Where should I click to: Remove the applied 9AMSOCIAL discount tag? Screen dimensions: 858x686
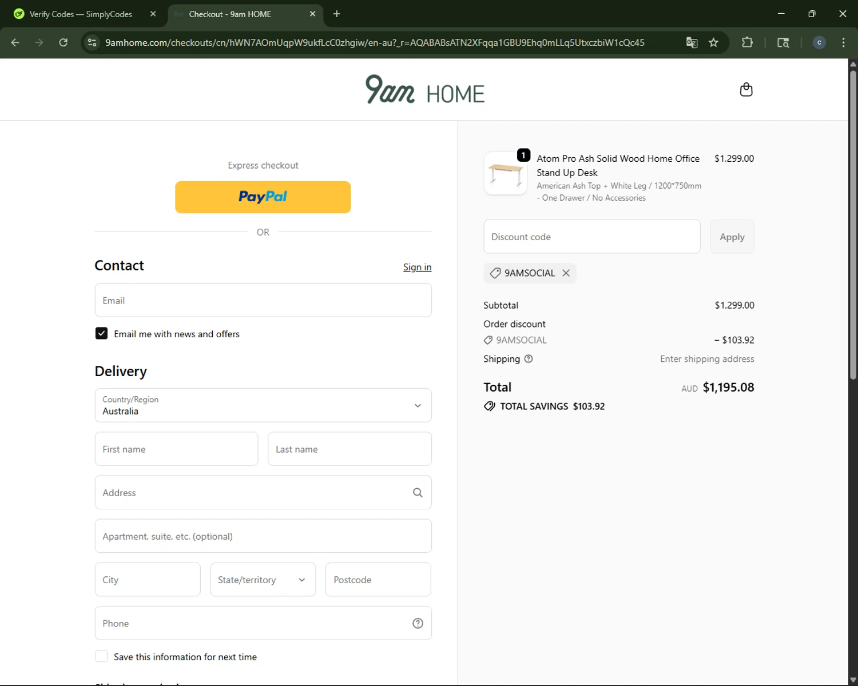[x=566, y=273]
